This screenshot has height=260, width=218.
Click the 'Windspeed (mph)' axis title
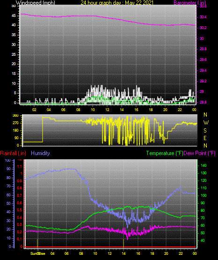35,3
